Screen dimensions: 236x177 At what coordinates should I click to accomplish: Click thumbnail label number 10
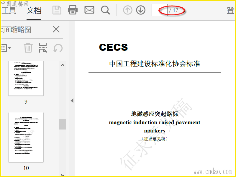coord(26,168)
